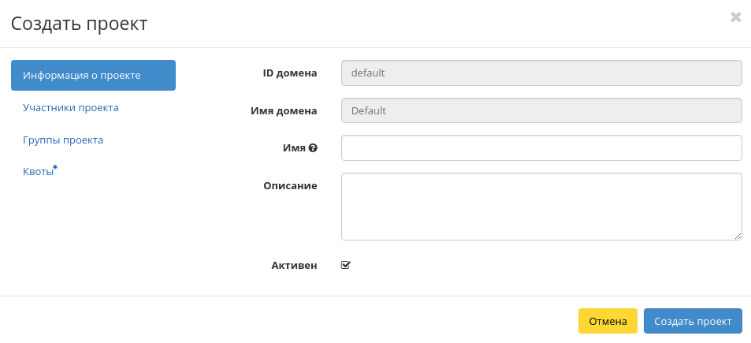The height and width of the screenshot is (343, 751).
Task: Click the Активен label text
Action: [294, 266]
